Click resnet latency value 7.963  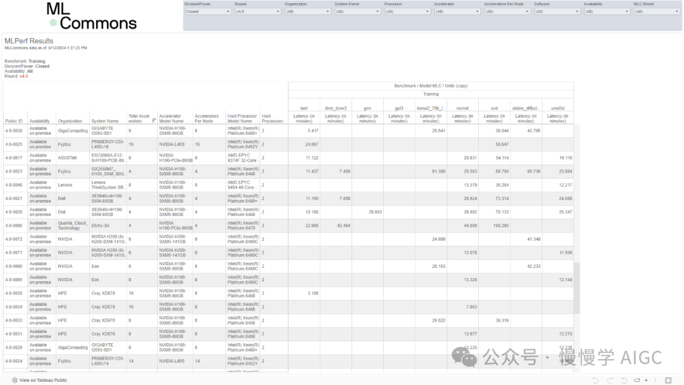tap(471, 307)
